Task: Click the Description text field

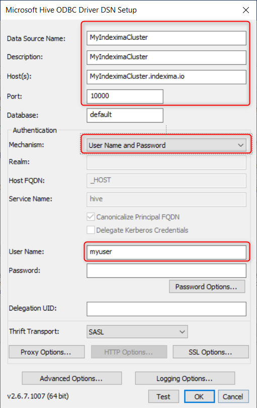Action: tap(166, 57)
